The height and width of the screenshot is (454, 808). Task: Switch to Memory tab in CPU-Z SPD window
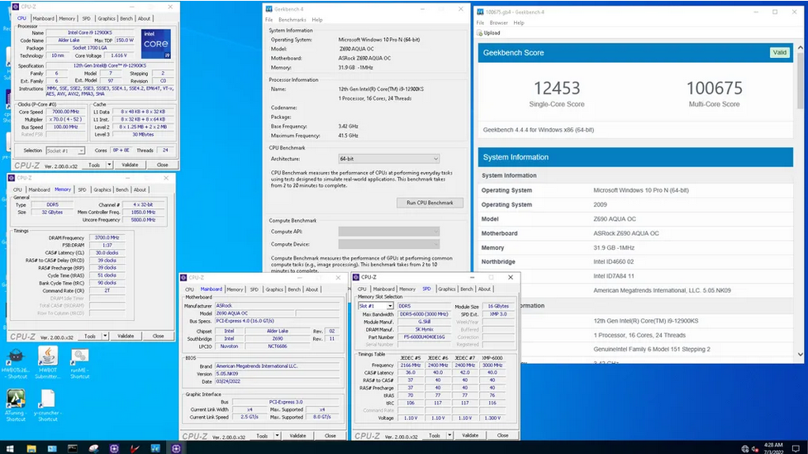407,289
